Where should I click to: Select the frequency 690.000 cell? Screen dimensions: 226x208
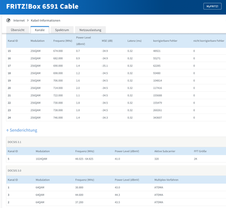tap(58, 66)
